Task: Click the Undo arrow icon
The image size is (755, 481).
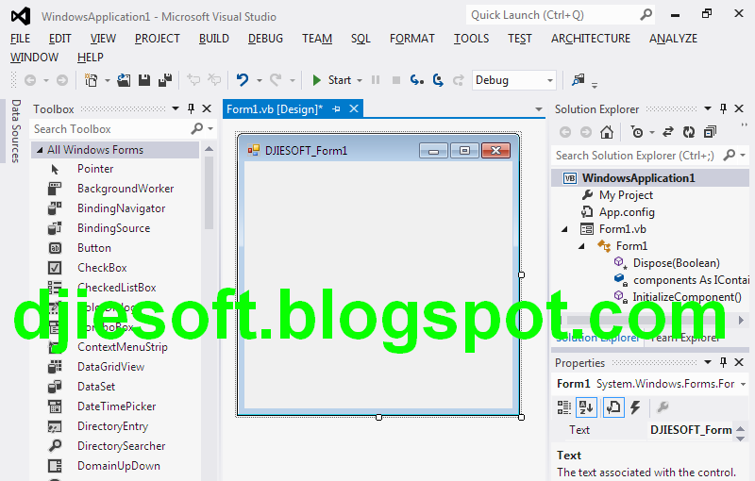Action: pyautogui.click(x=243, y=80)
